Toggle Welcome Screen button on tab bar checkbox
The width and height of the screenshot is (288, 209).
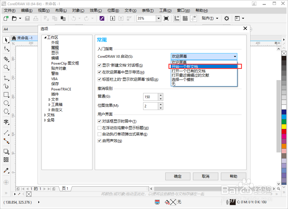click(x=99, y=80)
